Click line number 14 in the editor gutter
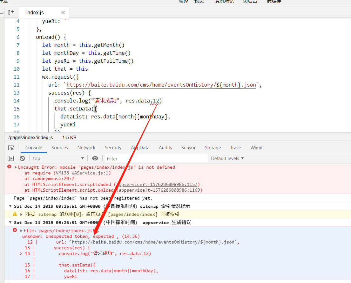351x283 pixels. coord(17,101)
